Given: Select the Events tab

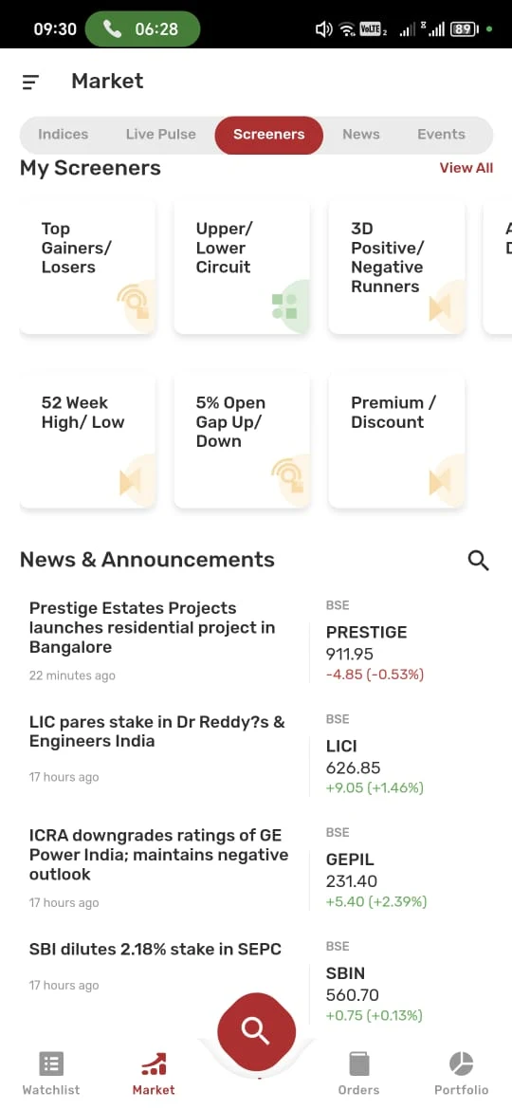Looking at the screenshot, I should [x=441, y=135].
